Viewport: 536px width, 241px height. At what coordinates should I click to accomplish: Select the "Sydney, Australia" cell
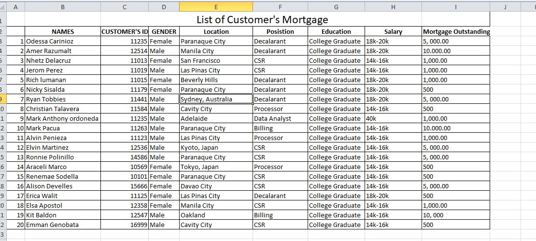215,99
